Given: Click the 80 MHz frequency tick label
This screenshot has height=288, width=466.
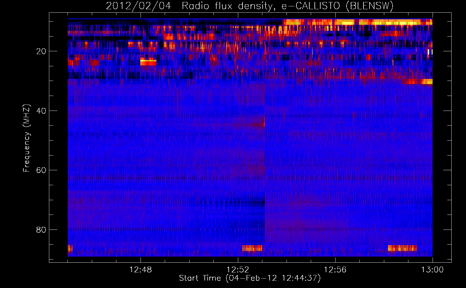Looking at the screenshot, I should point(41,230).
